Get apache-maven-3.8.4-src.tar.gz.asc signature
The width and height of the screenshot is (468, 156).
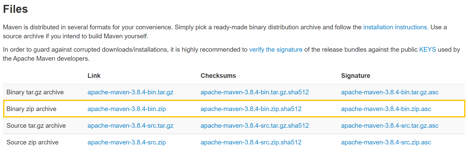[x=390, y=126]
